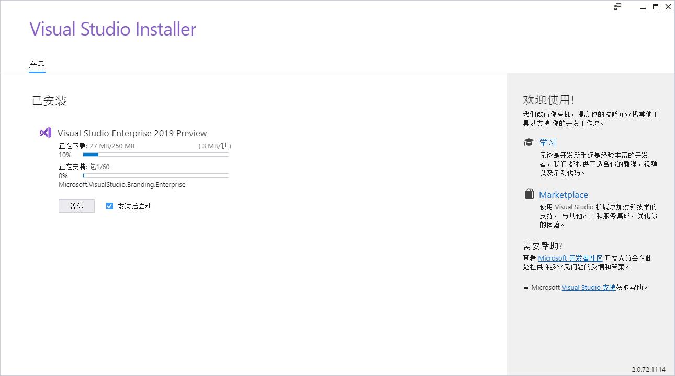The height and width of the screenshot is (376, 675).
Task: Visit the Microsoft 开发者社区 link
Action: coord(569,257)
